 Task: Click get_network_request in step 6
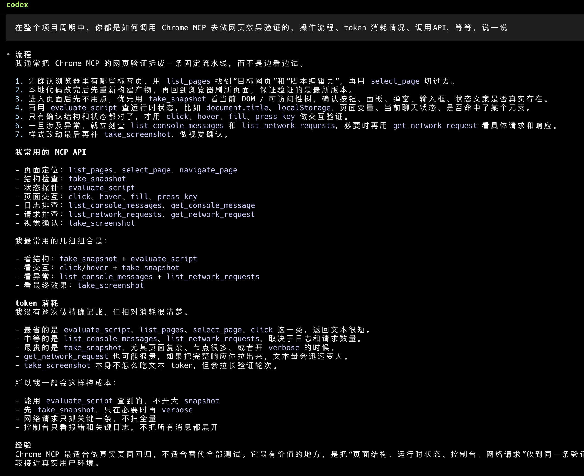pyautogui.click(x=435, y=126)
